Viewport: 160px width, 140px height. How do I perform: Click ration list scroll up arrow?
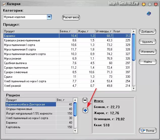[x=75, y=100]
